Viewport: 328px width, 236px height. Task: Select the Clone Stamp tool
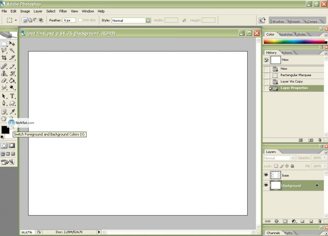[4, 73]
